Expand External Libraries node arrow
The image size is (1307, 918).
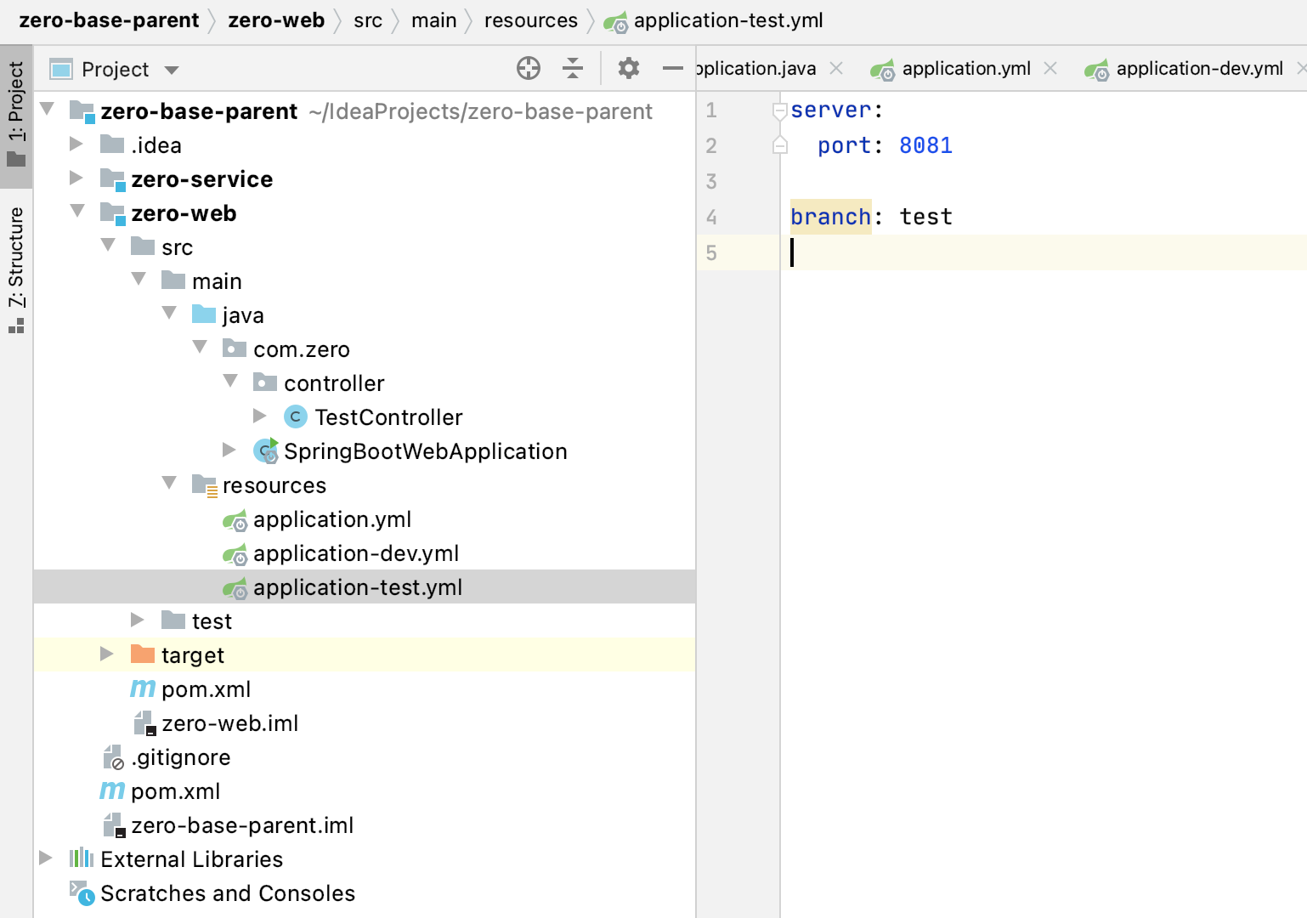point(46,858)
